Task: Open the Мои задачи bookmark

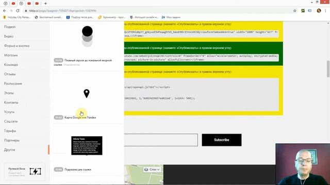Action: (171, 17)
